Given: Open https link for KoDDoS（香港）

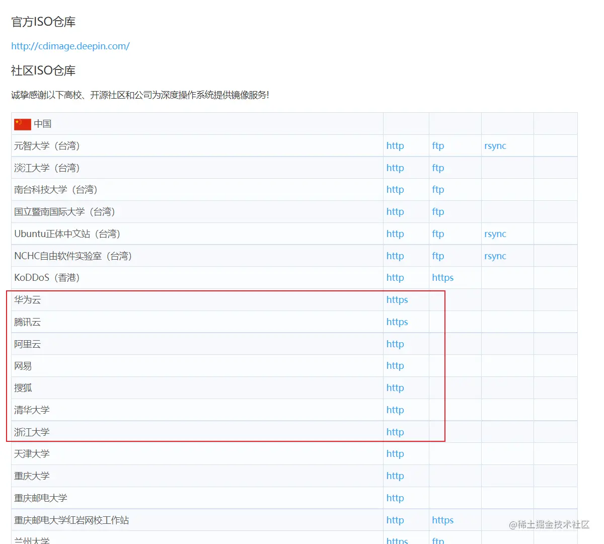Looking at the screenshot, I should pyautogui.click(x=443, y=278).
